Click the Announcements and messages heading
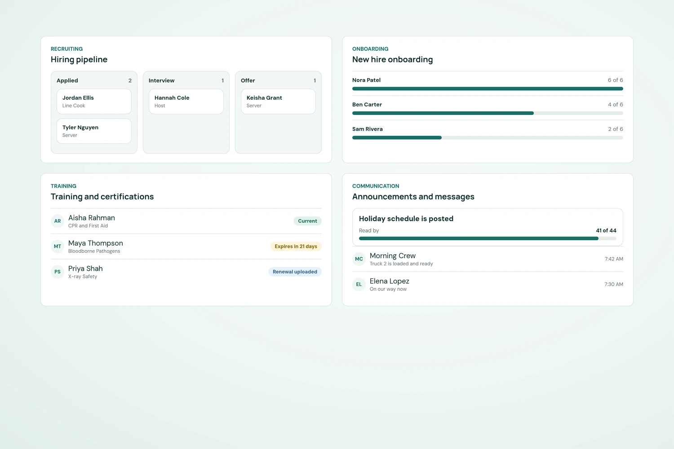674x449 pixels. click(413, 197)
